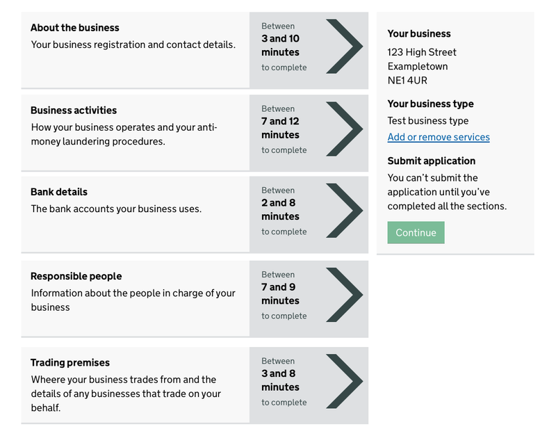Click the arrow beside Responsible people
556x445 pixels.
(x=344, y=295)
